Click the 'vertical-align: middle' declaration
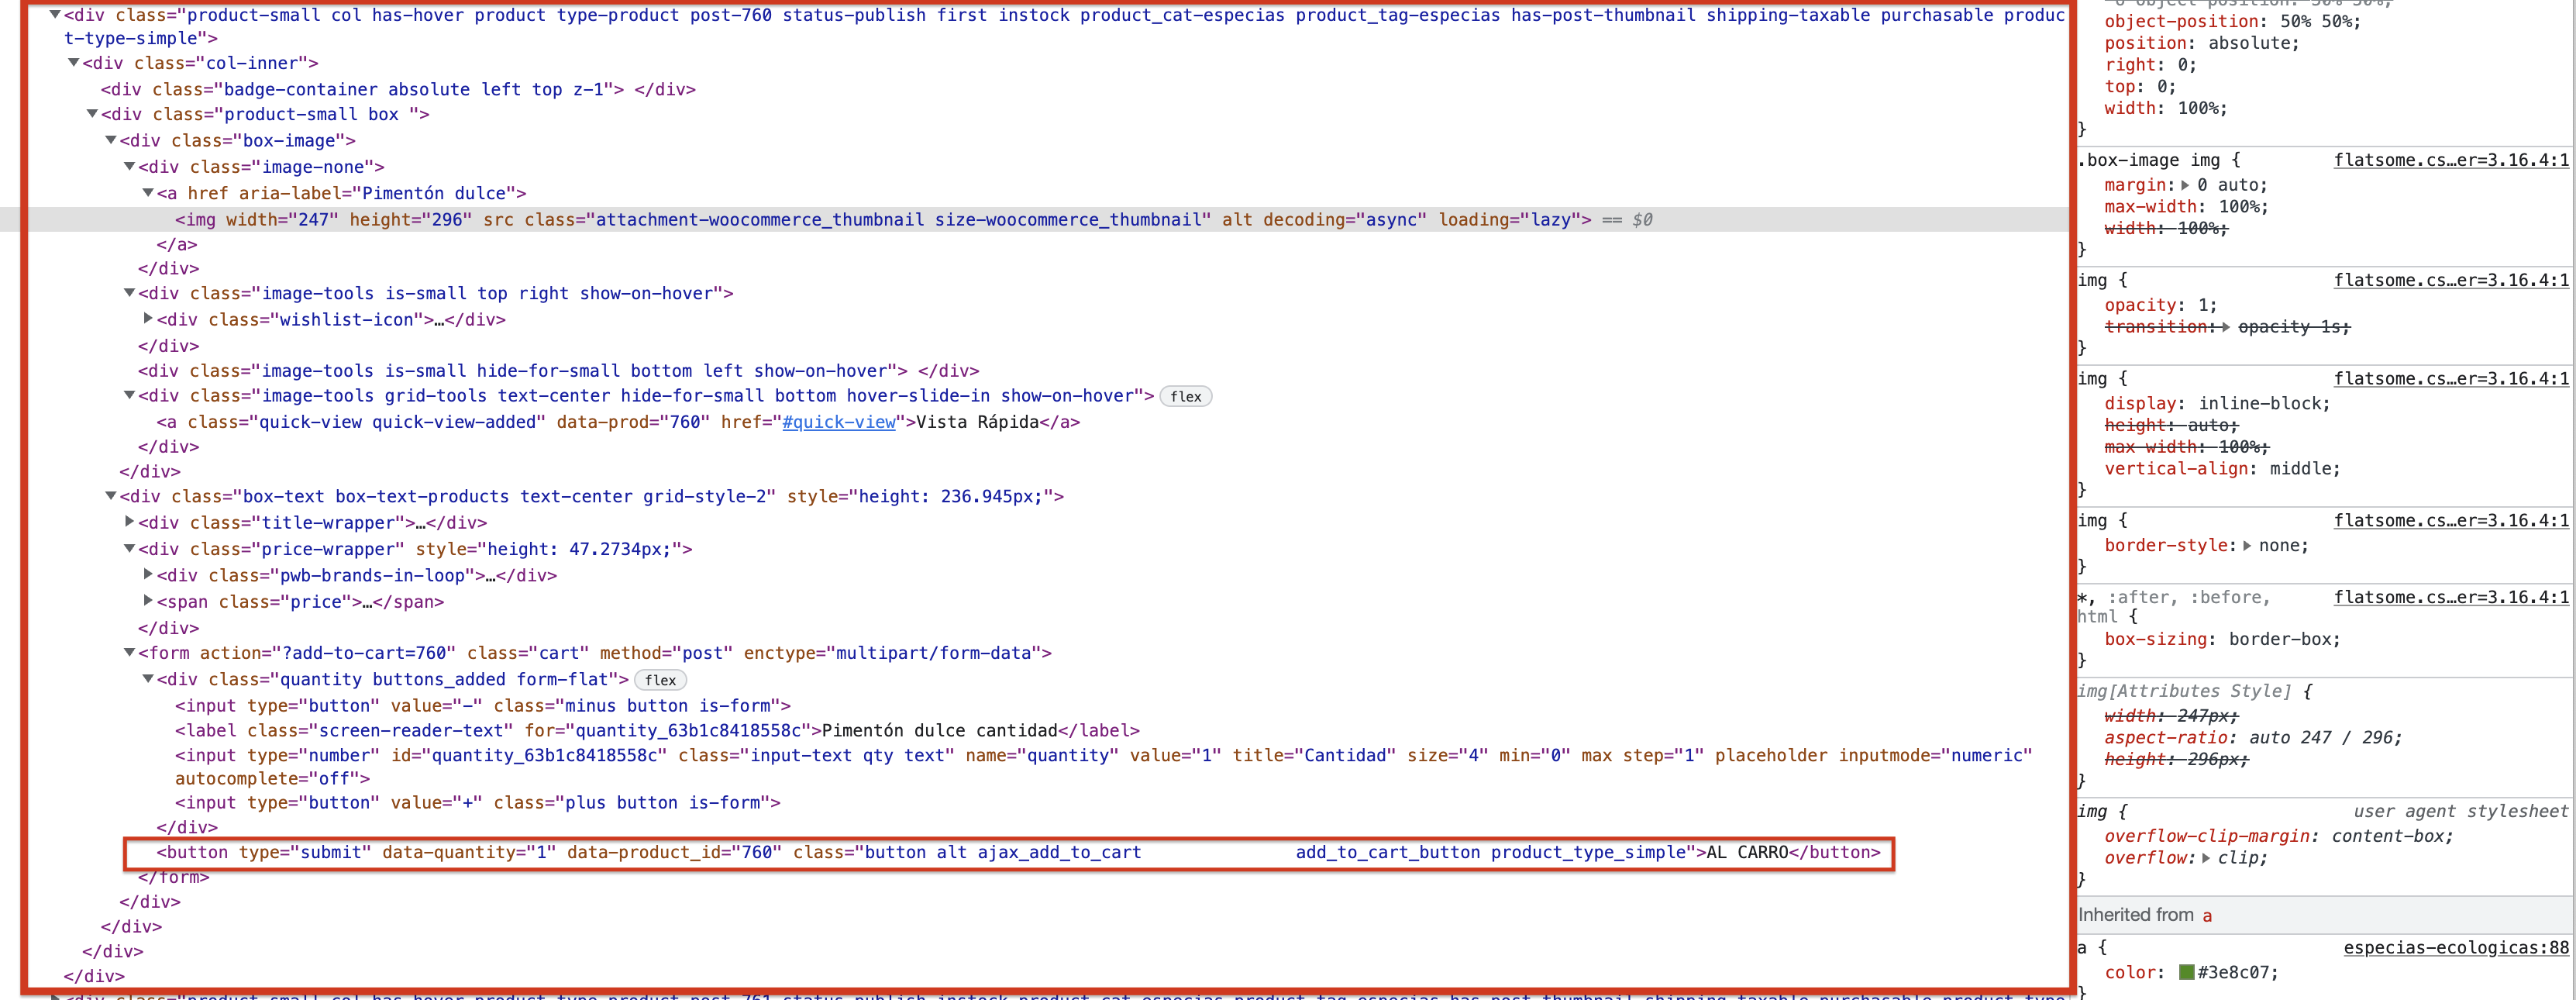2576x1000 pixels. click(2222, 468)
